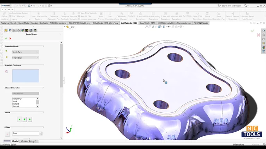Expand Search files and models dropdown arrow

(248, 6)
